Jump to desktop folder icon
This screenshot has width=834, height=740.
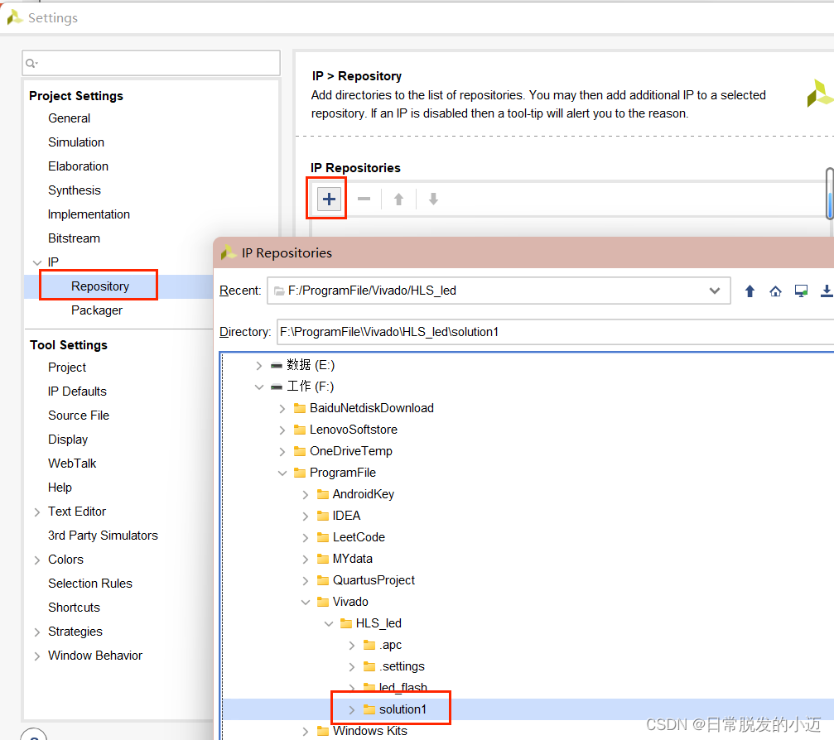801,291
